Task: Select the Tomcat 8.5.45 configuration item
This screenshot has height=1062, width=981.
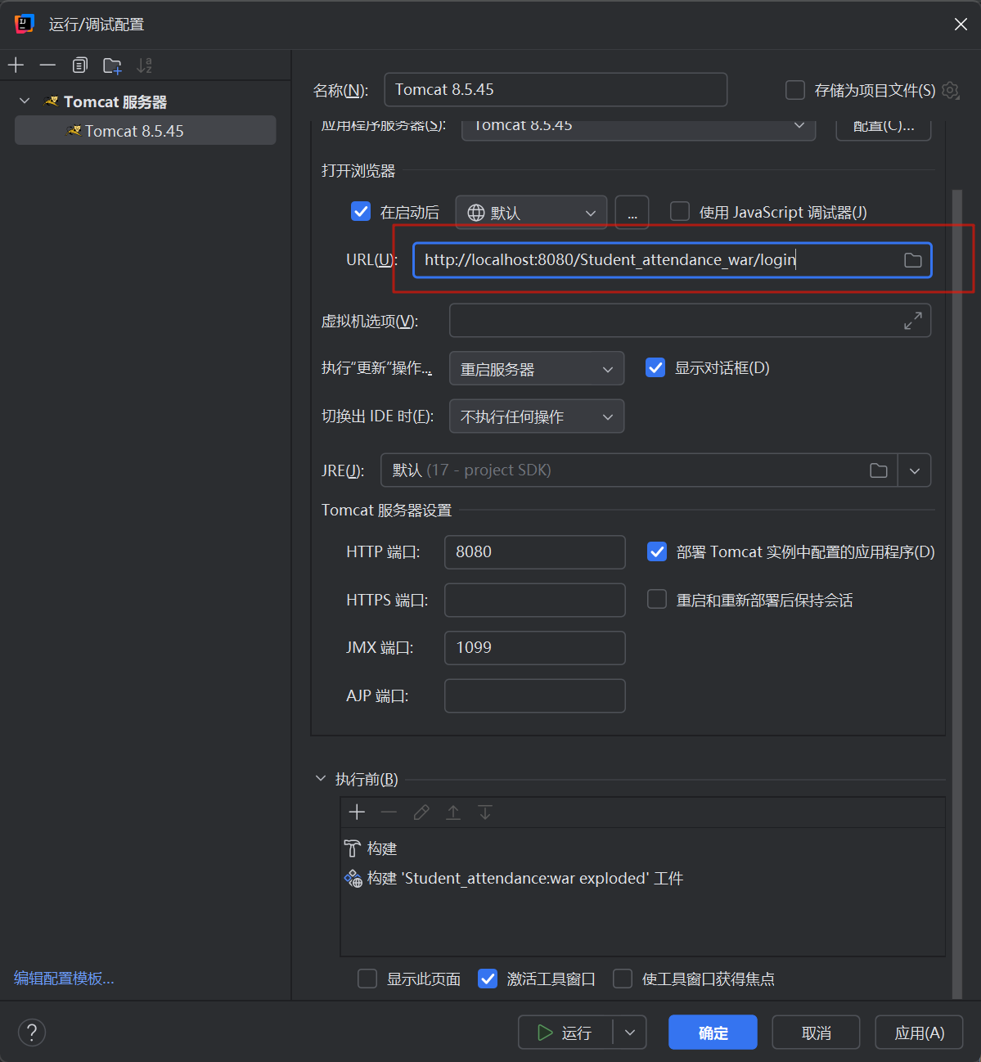Action: pyautogui.click(x=134, y=131)
